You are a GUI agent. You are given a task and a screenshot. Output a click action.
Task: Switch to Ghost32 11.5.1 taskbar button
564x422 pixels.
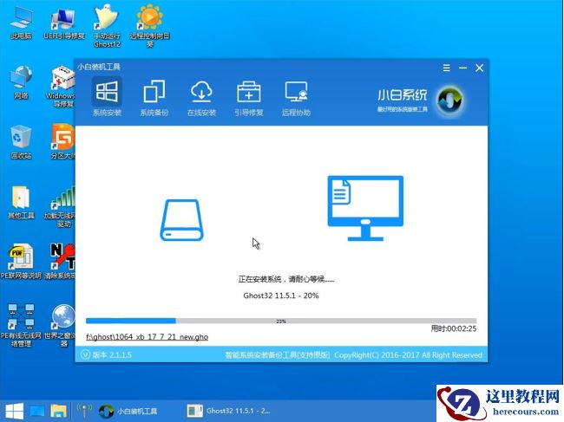click(x=228, y=411)
